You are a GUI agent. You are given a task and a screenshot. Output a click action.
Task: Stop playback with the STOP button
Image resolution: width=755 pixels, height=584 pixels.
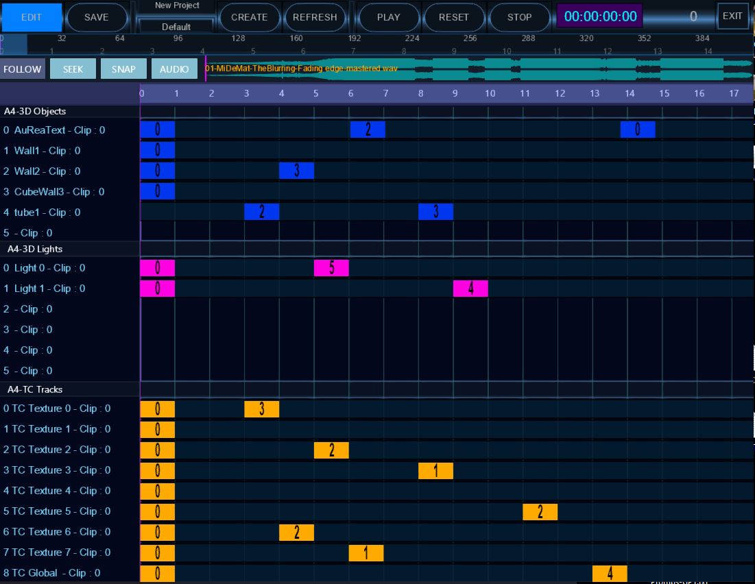tap(519, 17)
